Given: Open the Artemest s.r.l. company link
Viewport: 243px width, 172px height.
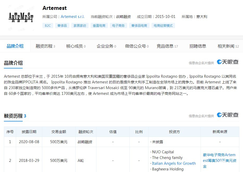Looking at the screenshot, I should point(72,16).
